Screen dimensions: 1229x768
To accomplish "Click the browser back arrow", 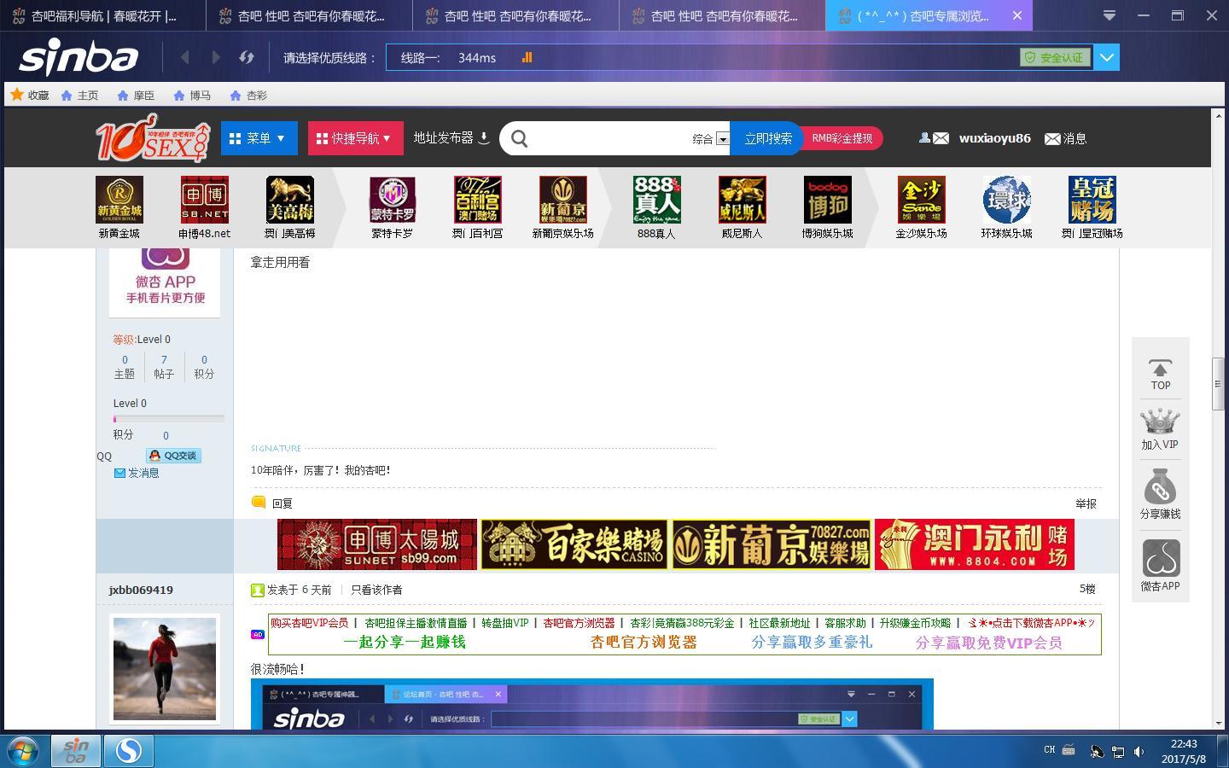I will tap(185, 57).
